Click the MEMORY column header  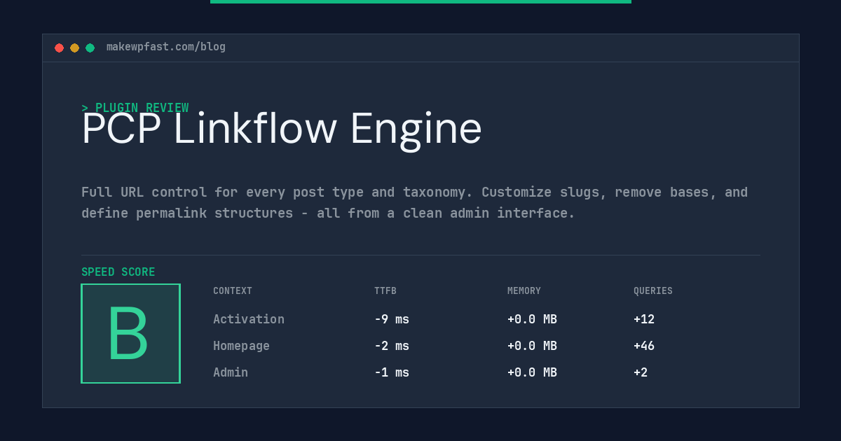(x=524, y=291)
